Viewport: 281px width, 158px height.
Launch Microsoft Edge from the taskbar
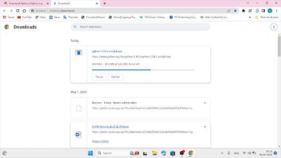coord(164,153)
